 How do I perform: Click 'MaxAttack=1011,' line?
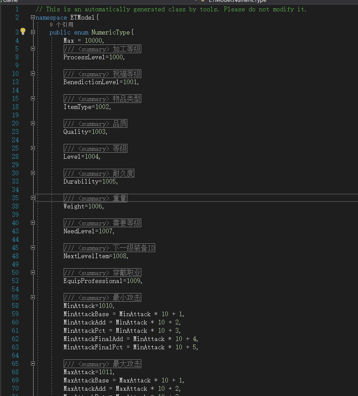point(89,372)
